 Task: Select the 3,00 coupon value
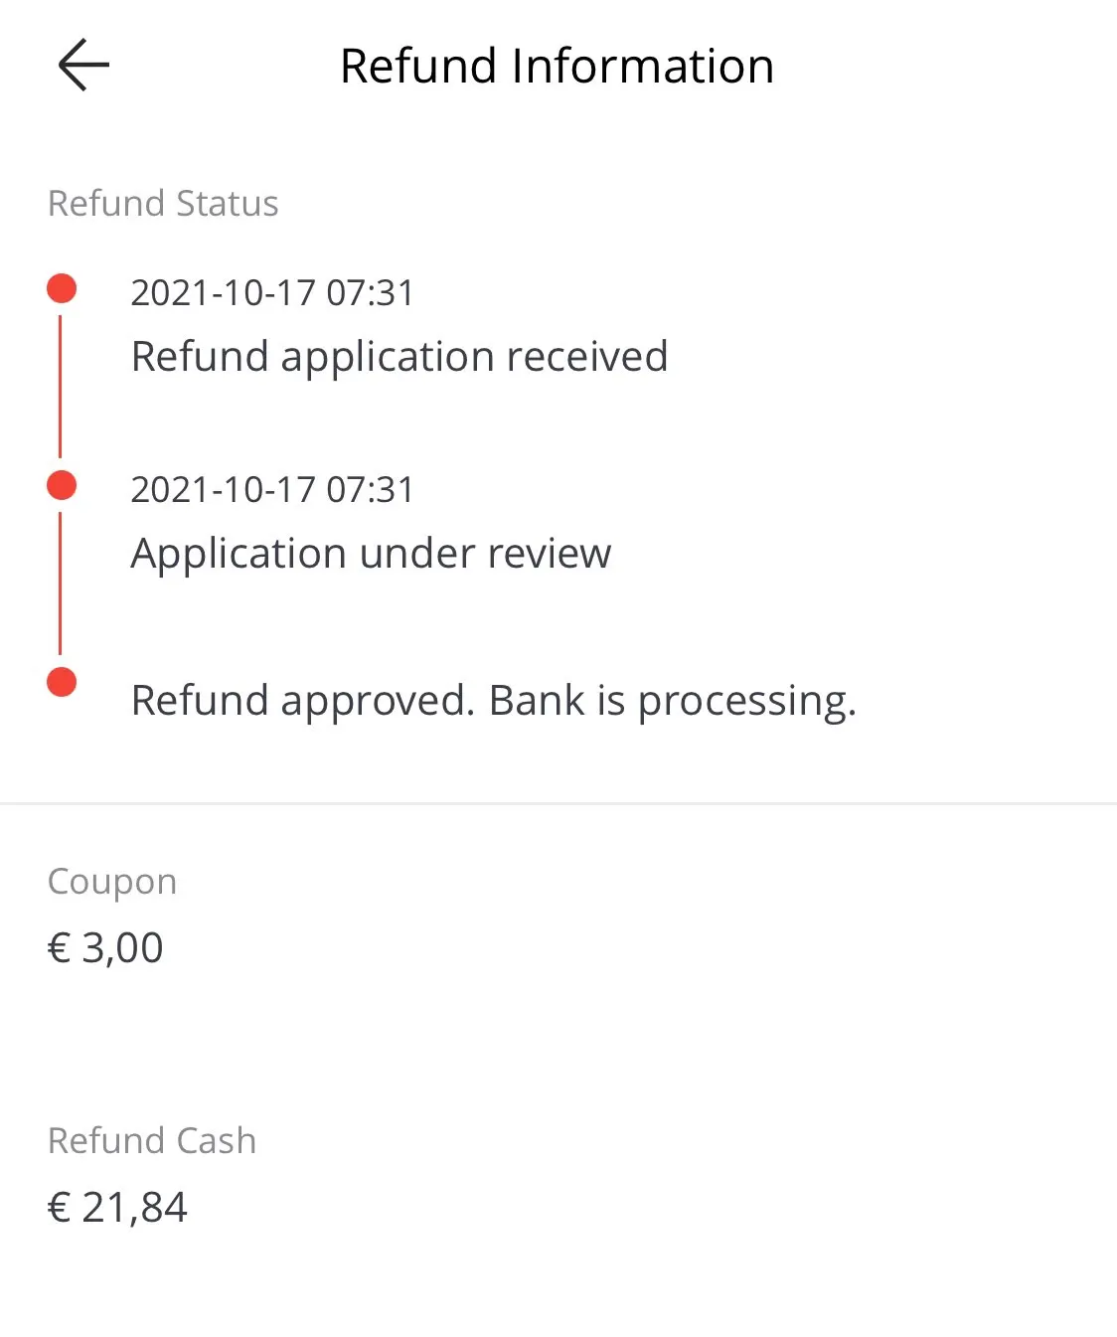122,948
